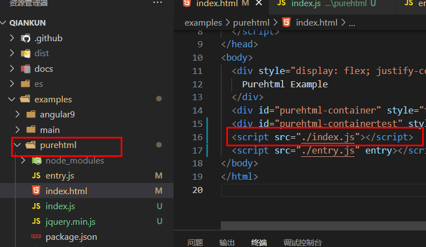Click index.html in the breadcrumb path
The width and height of the screenshot is (426, 247).
[x=316, y=23]
